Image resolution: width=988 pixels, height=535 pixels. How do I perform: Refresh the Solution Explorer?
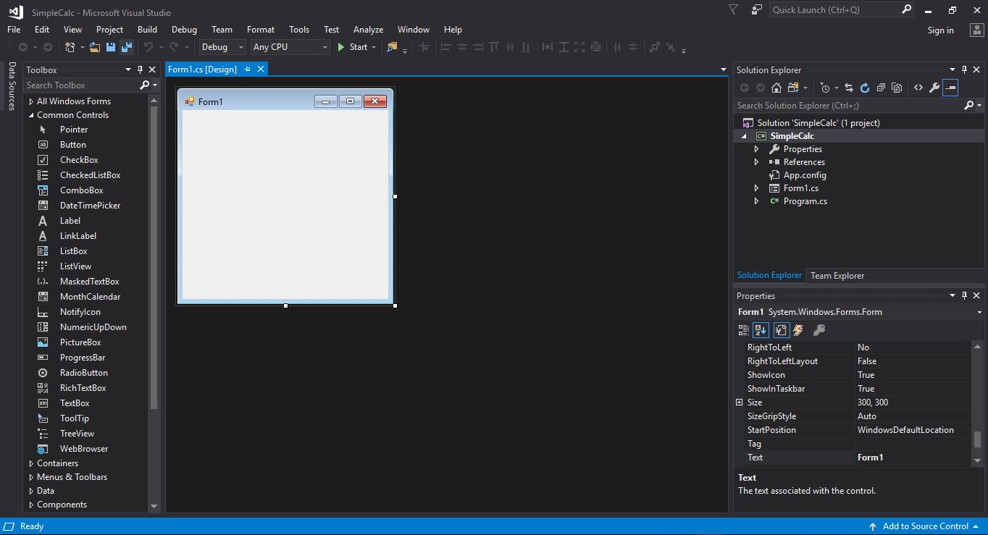(864, 88)
